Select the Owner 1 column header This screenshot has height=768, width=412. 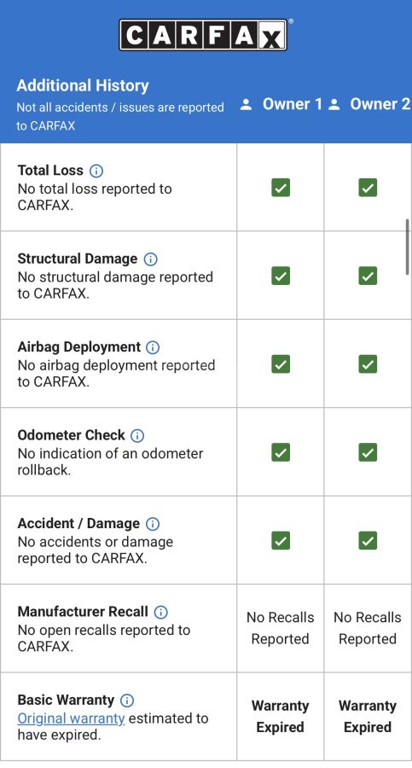281,104
